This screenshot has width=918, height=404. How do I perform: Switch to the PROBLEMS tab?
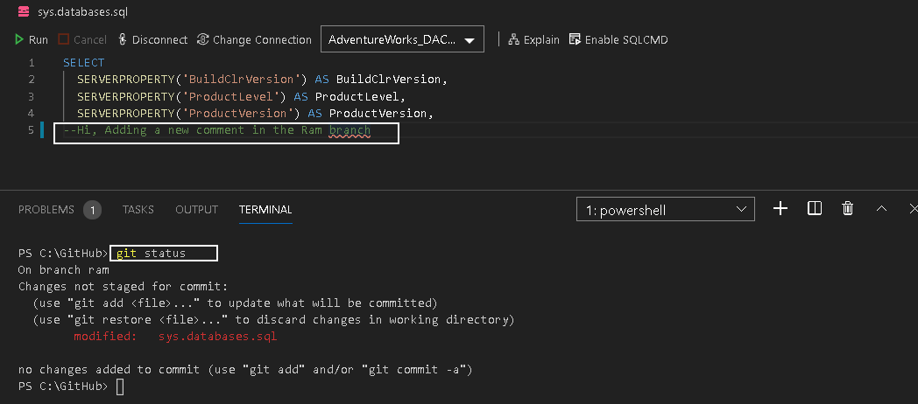point(46,210)
